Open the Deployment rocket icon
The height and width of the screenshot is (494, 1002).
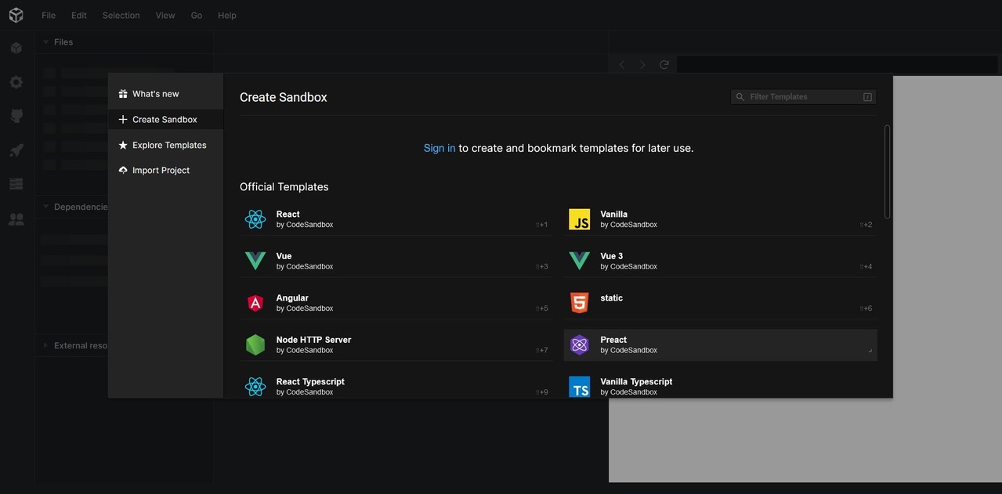pos(16,150)
